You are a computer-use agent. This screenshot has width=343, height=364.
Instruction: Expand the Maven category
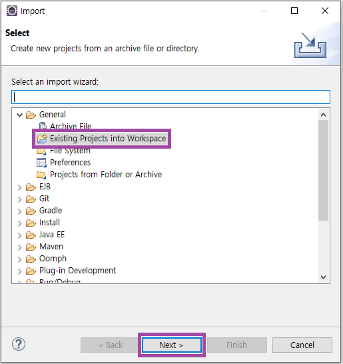click(x=20, y=247)
